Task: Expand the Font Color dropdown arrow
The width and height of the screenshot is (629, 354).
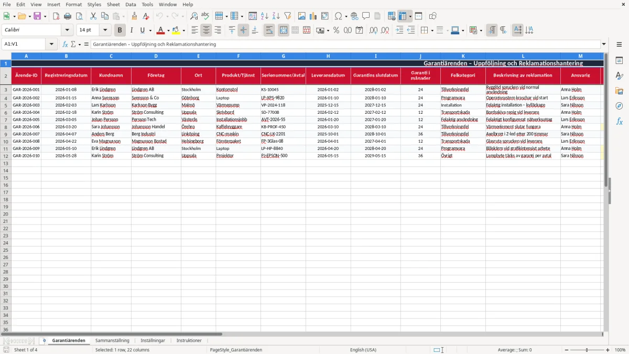Action: 168,30
